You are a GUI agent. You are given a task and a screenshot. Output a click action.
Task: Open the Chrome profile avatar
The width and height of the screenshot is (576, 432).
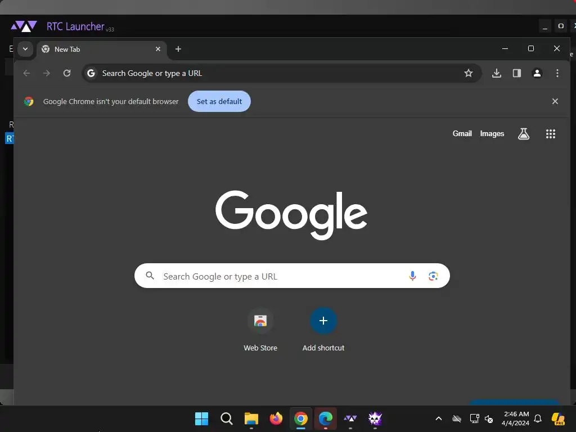click(537, 73)
